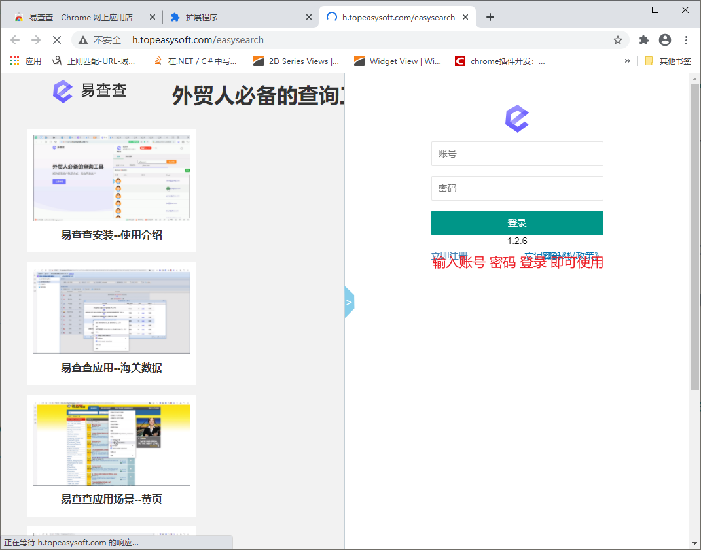Open the 2D Series Views bookmark

pos(296,61)
